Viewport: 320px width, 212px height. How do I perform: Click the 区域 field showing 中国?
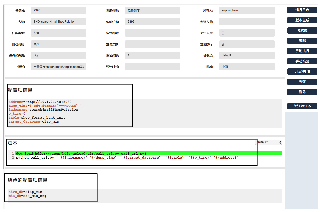tap(247, 67)
